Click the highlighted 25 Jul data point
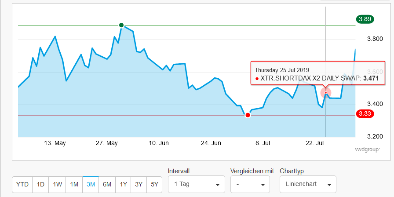This screenshot has width=394, height=197. [x=326, y=93]
